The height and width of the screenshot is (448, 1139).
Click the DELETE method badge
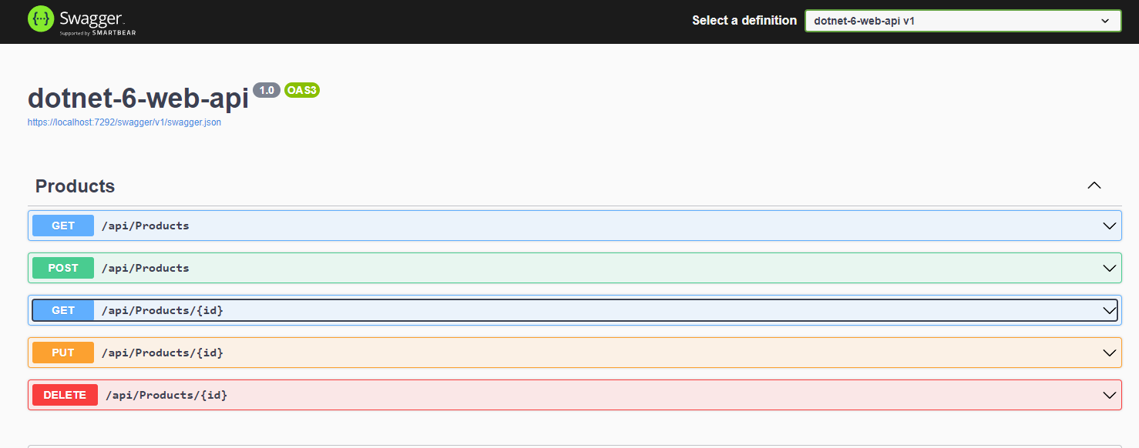(x=65, y=395)
